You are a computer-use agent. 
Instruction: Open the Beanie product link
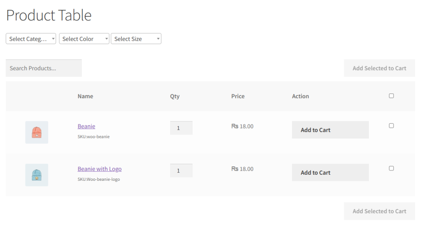pyautogui.click(x=87, y=126)
